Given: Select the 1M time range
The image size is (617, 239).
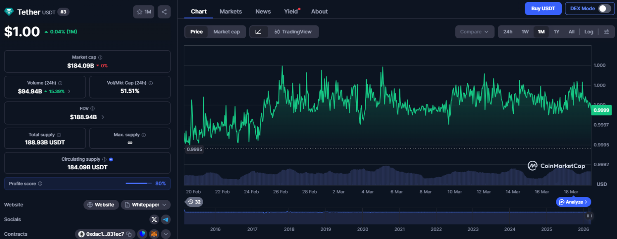Looking at the screenshot, I should 541,32.
